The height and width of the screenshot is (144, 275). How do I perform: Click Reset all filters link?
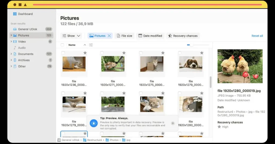257,36
